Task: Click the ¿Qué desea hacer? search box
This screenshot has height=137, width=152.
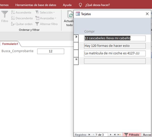Action: (98, 5)
